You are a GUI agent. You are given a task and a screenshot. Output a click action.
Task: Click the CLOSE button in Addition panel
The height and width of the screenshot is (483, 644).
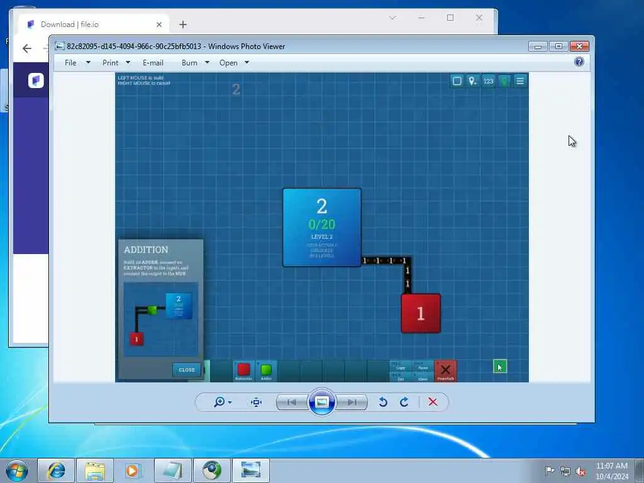pos(186,370)
